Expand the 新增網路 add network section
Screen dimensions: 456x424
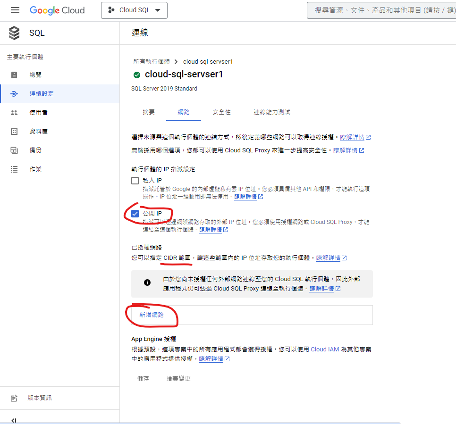pyautogui.click(x=152, y=315)
